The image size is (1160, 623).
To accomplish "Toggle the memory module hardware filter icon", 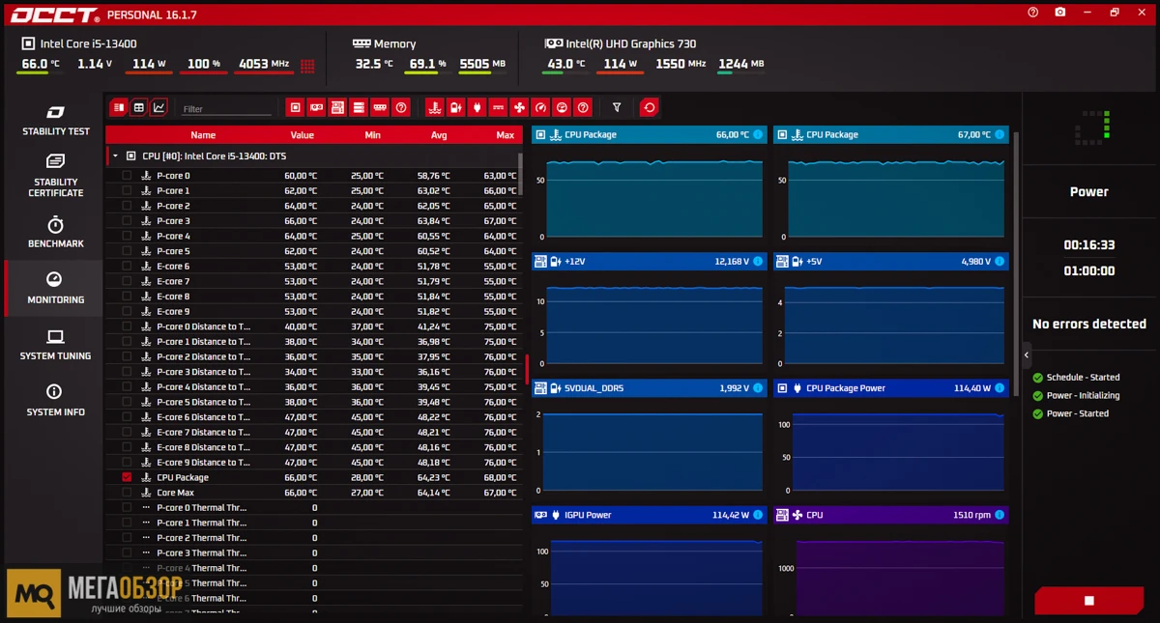I will [380, 107].
